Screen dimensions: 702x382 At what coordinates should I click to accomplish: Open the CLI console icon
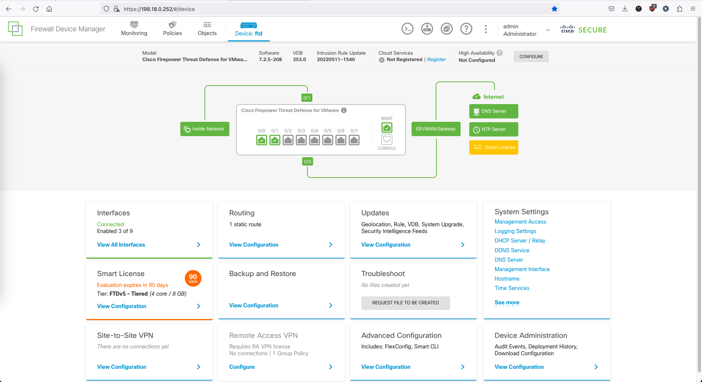[x=407, y=29]
